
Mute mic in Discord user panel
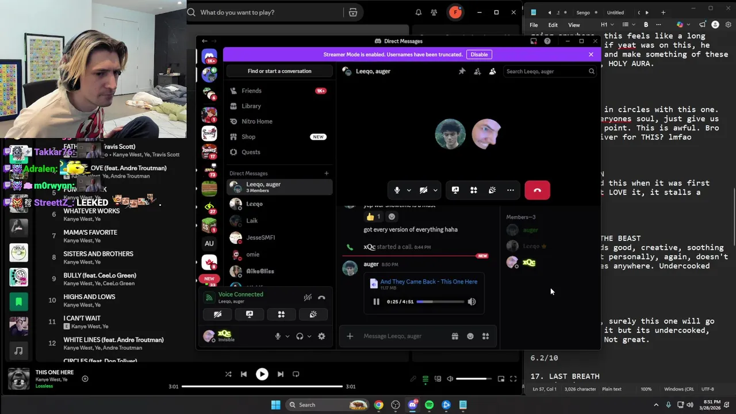tap(278, 336)
